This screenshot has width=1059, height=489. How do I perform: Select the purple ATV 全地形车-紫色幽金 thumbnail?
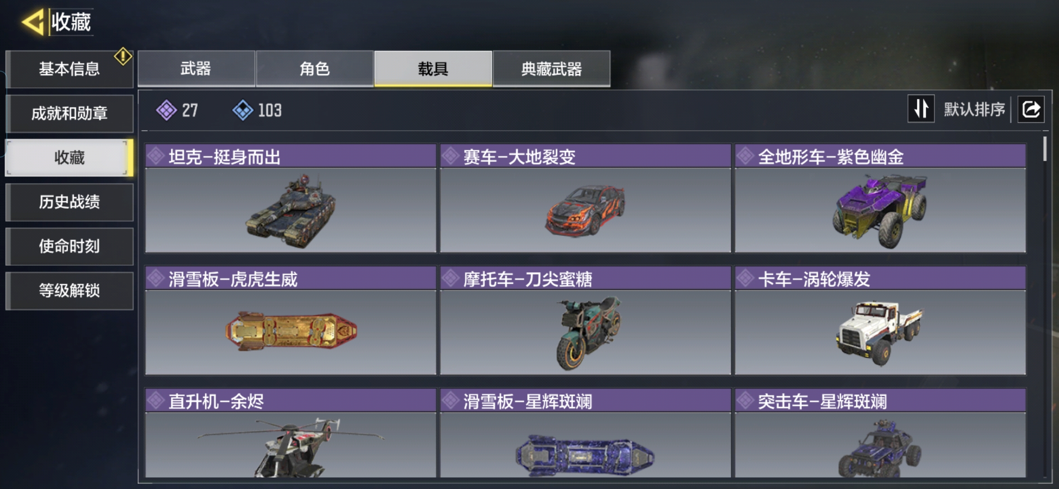coord(880,210)
